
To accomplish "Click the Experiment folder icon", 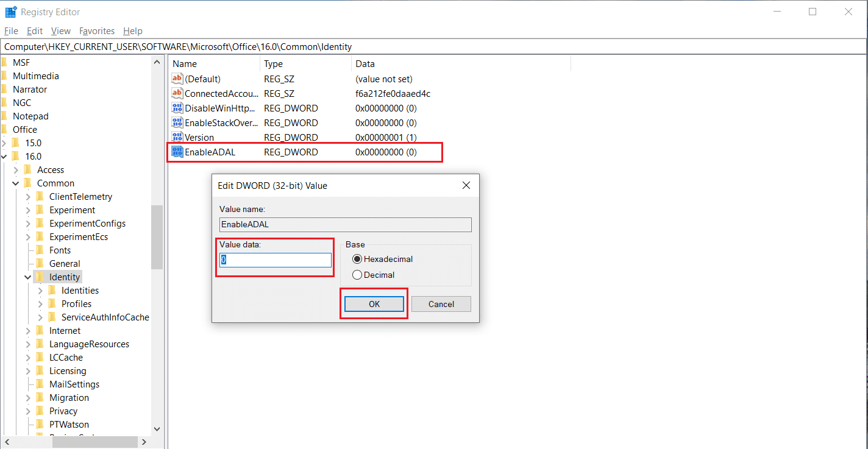I will (40, 210).
